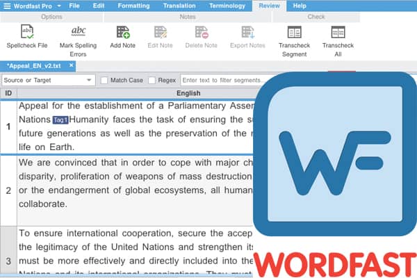Run Transcheck All

tap(338, 32)
